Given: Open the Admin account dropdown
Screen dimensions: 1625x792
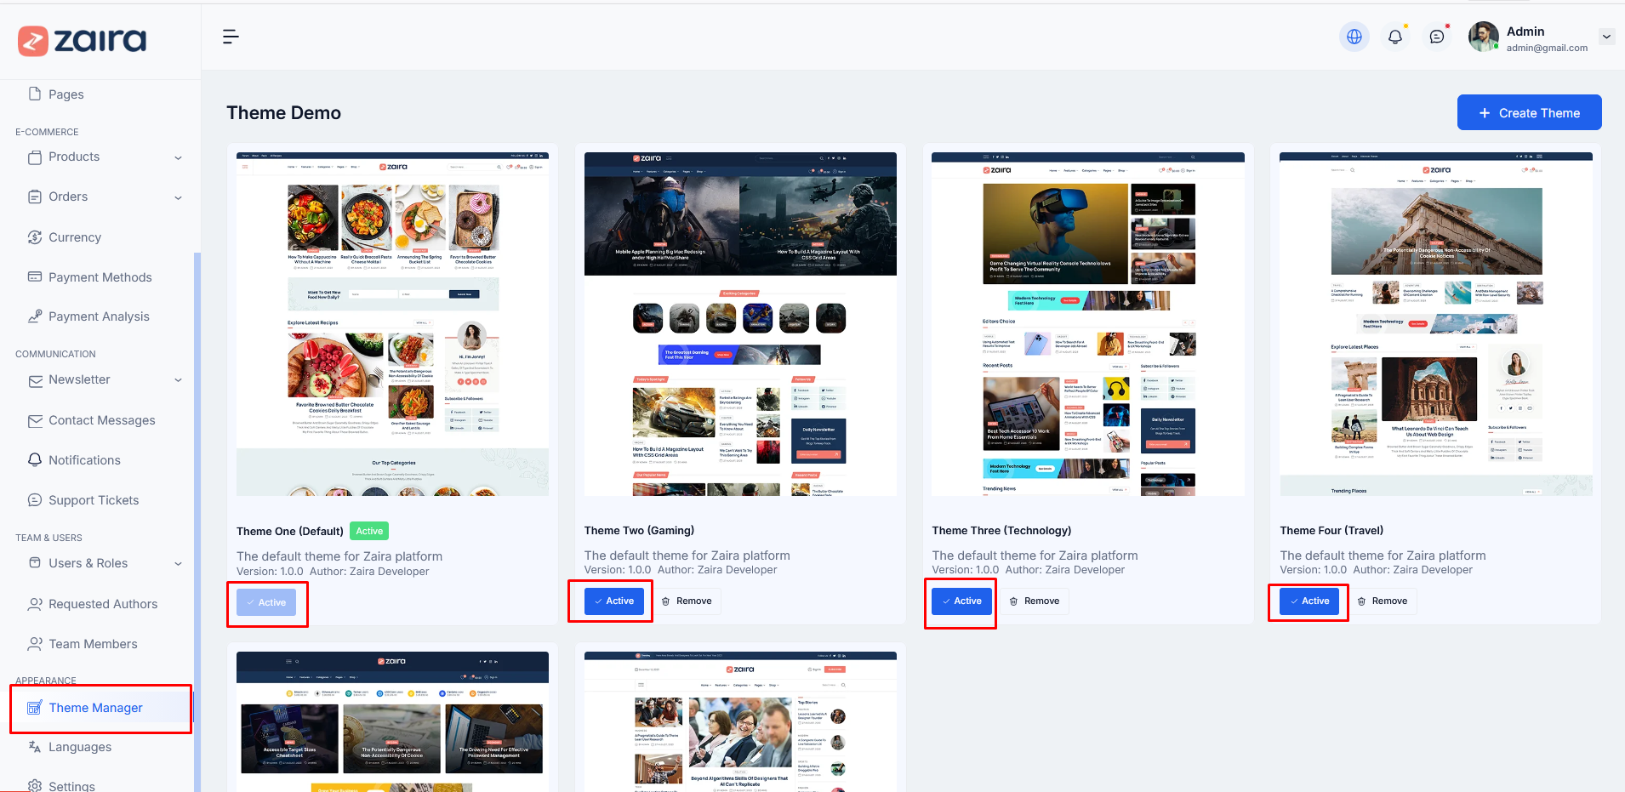Looking at the screenshot, I should [1606, 37].
